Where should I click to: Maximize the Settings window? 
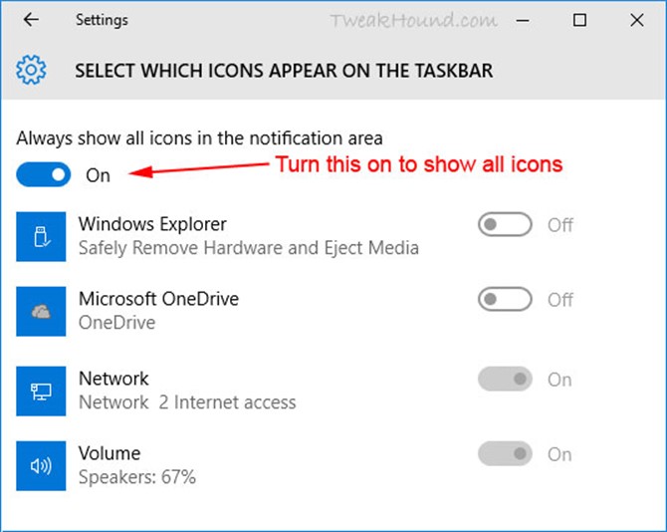579,20
